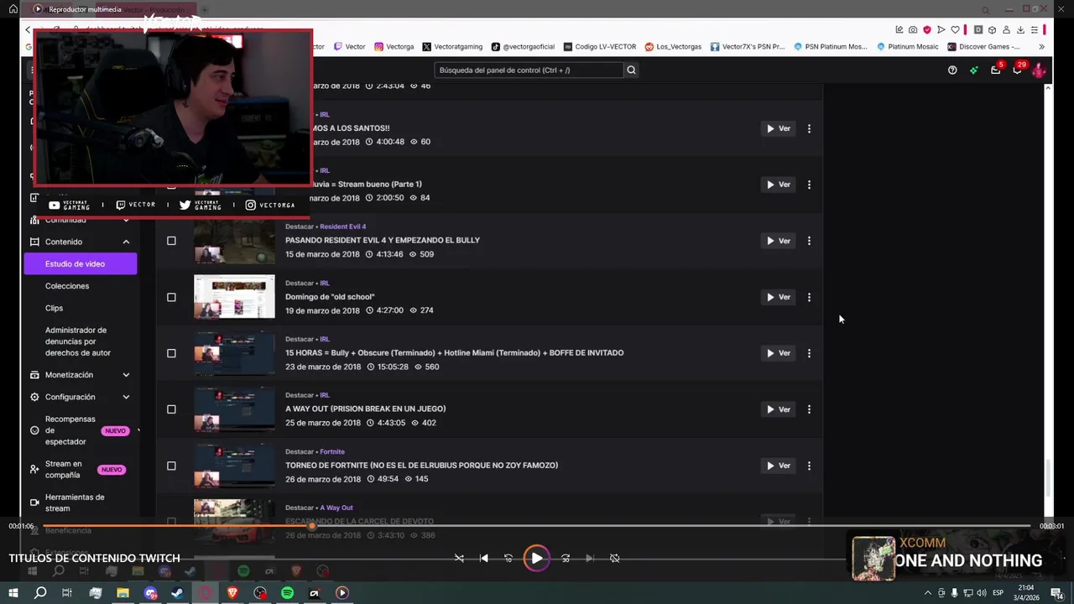Play the media player video
The width and height of the screenshot is (1074, 604).
coord(536,558)
